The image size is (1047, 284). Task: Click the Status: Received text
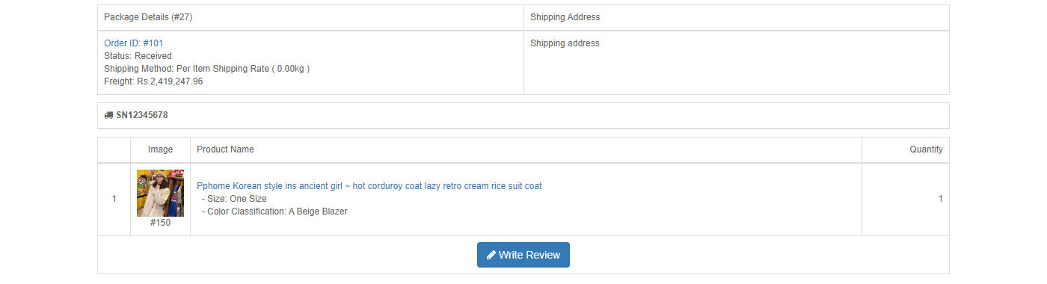[x=138, y=56]
